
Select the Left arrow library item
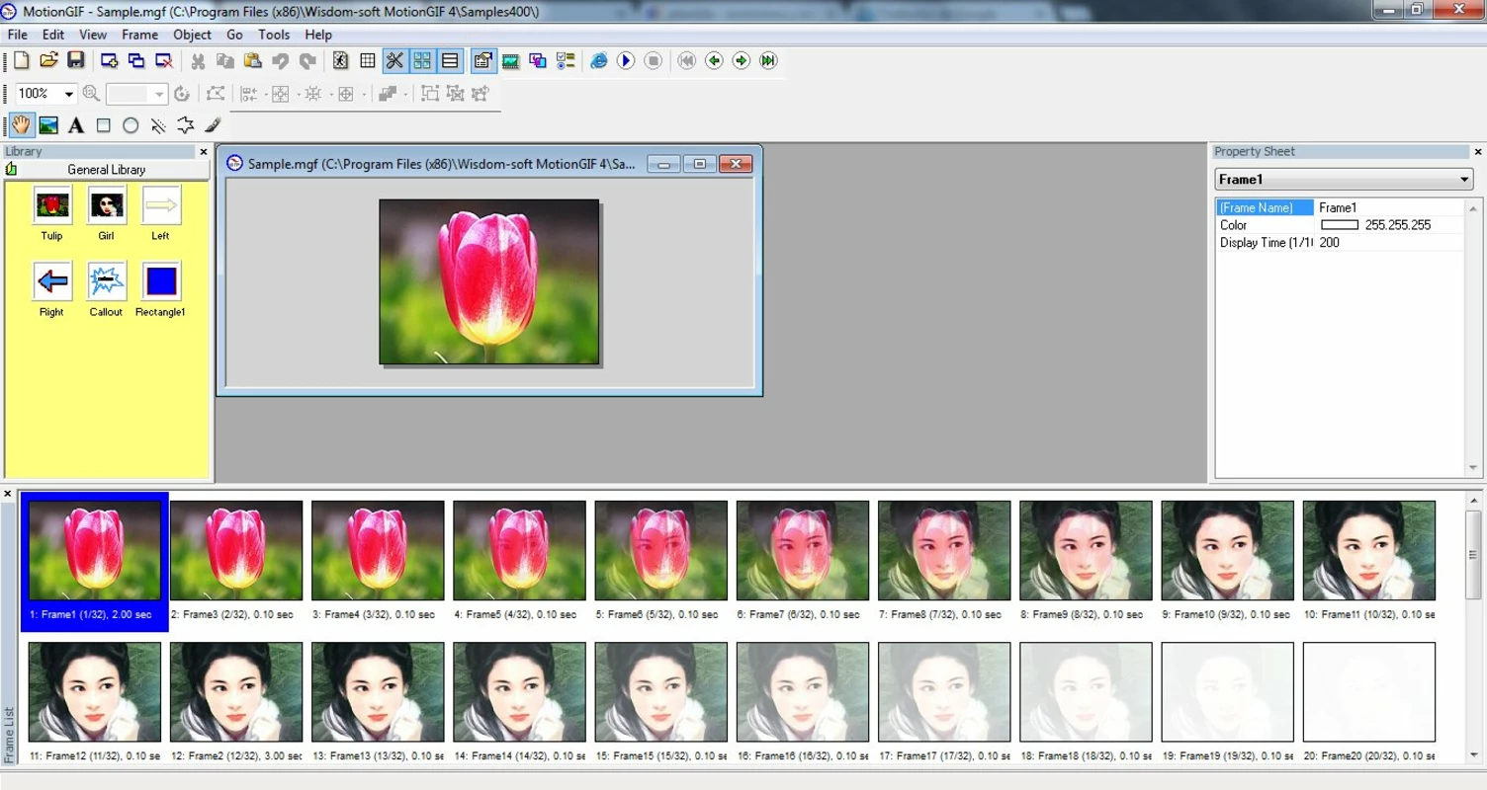[x=160, y=213]
